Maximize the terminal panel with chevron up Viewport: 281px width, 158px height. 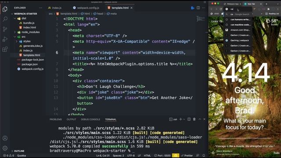click(200, 119)
